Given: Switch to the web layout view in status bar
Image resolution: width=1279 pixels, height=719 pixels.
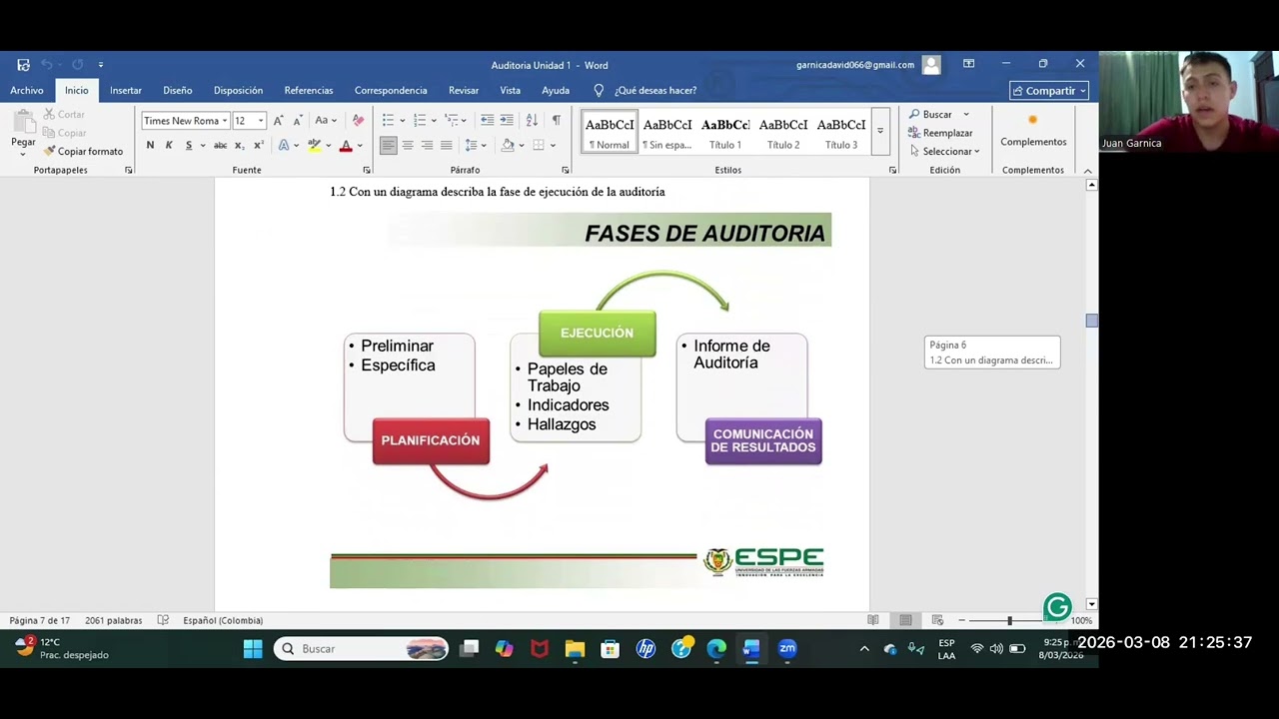Looking at the screenshot, I should (x=937, y=620).
